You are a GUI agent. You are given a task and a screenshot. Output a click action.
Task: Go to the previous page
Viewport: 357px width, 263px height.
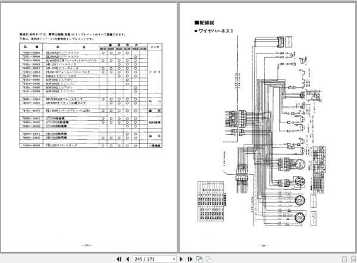pos(127,259)
